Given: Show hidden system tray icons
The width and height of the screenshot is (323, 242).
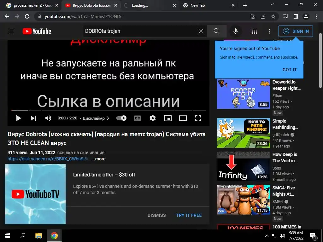Looking at the screenshot, I should [267, 236].
